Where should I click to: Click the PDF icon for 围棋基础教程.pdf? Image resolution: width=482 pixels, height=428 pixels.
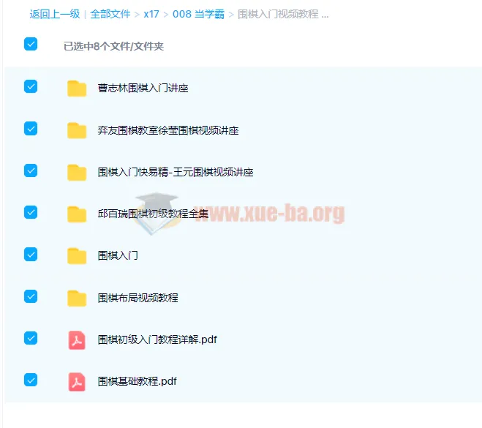point(77,381)
